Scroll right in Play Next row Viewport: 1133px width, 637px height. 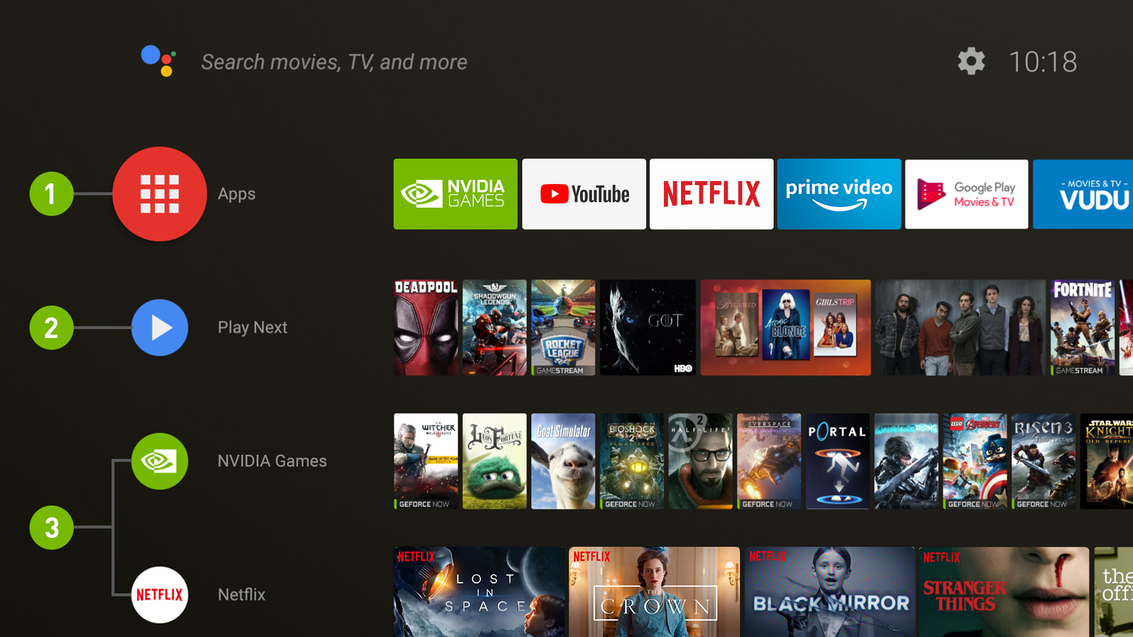pos(1124,327)
